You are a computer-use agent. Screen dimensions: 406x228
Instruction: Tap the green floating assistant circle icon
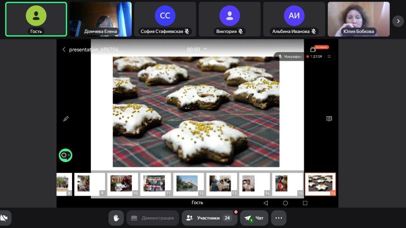point(65,155)
